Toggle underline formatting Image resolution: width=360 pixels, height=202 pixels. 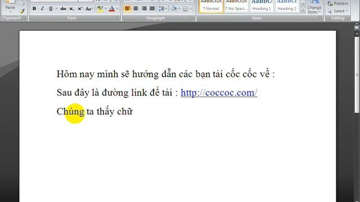51,9
